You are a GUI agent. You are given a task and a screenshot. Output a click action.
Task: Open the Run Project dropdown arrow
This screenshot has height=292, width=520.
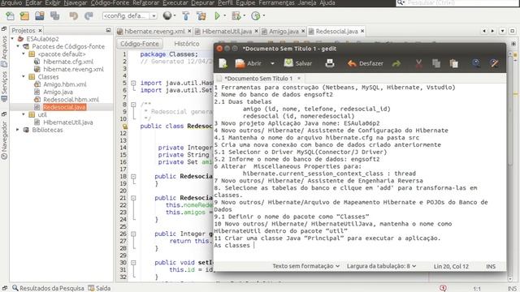click(x=225, y=15)
